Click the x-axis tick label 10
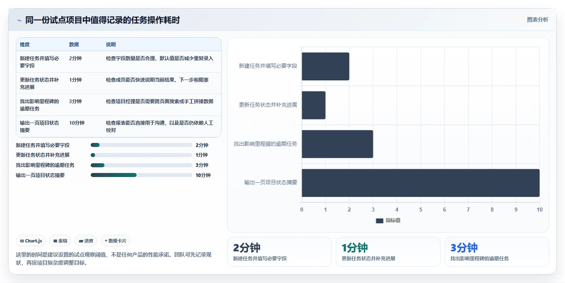This screenshot has width=565, height=283. (x=539, y=210)
